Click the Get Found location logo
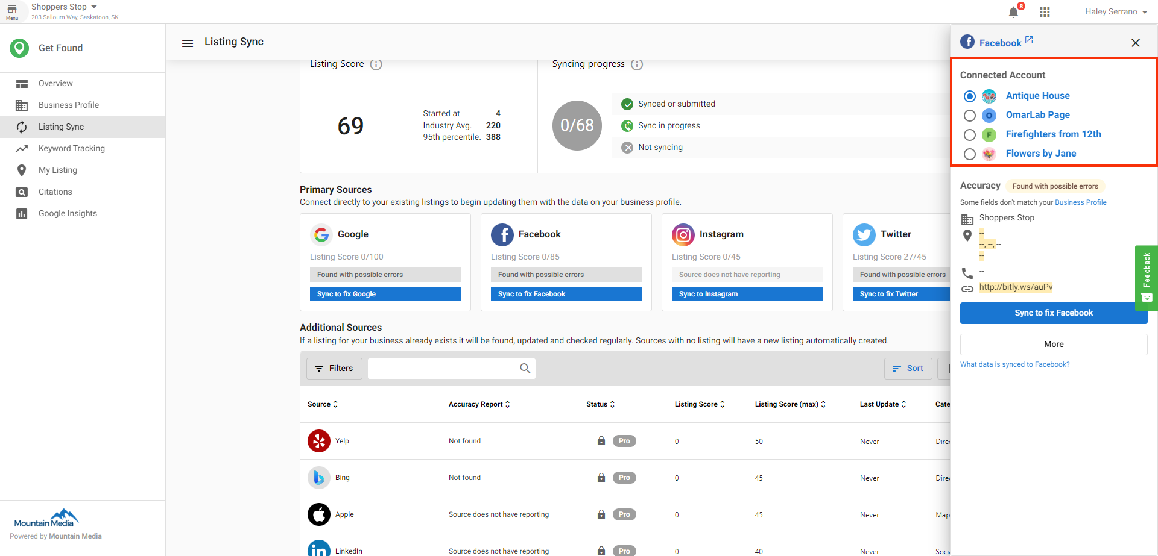This screenshot has height=556, width=1158. 19,48
